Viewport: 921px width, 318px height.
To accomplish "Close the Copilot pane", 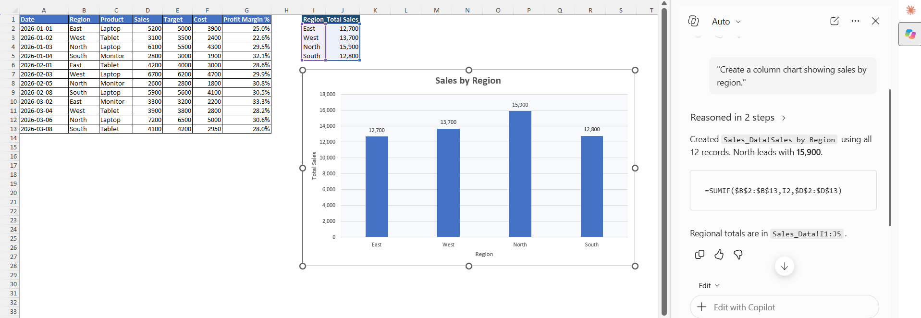I will (875, 21).
